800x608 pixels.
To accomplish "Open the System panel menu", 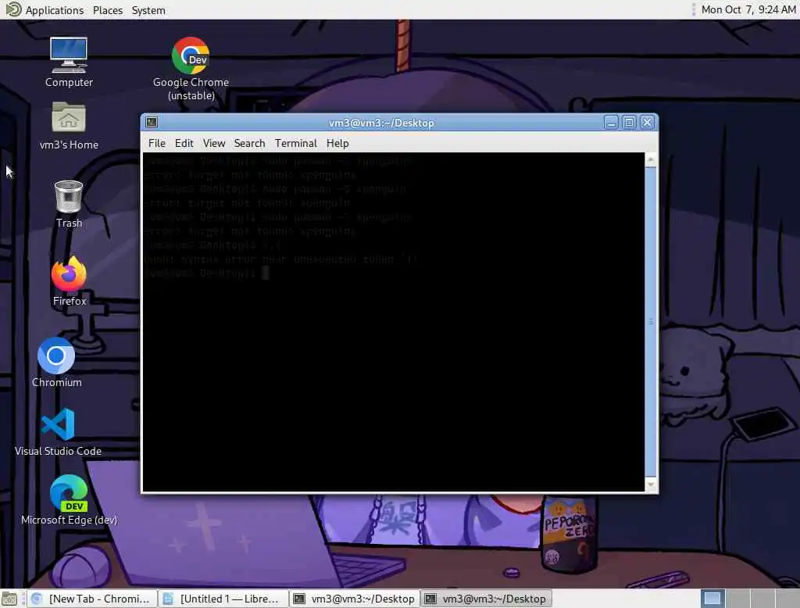I will [148, 10].
